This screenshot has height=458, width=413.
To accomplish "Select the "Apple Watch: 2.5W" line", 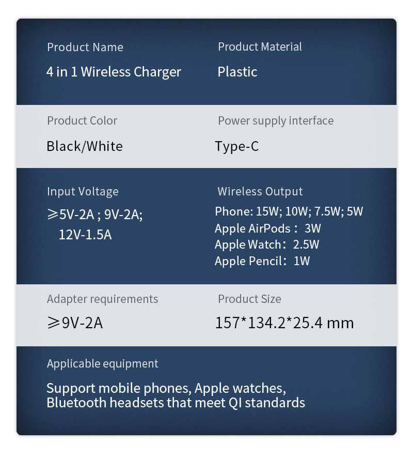I will (x=267, y=245).
